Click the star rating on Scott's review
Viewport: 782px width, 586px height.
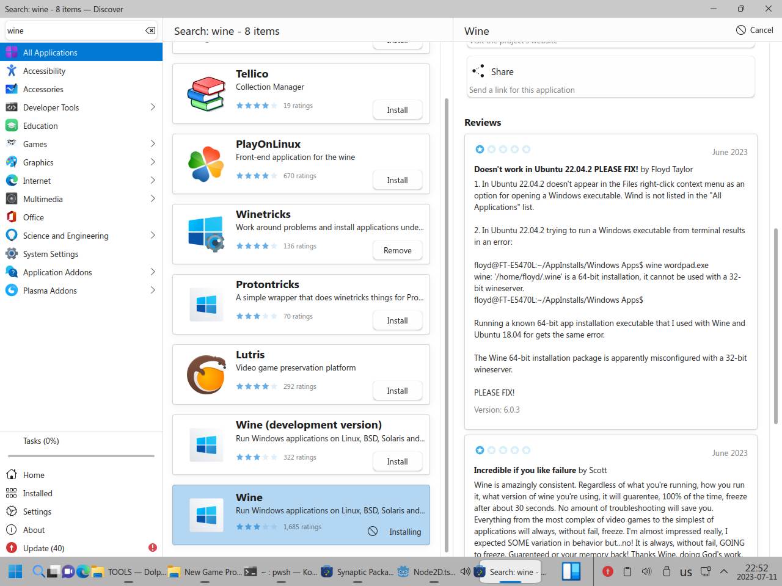click(x=503, y=450)
